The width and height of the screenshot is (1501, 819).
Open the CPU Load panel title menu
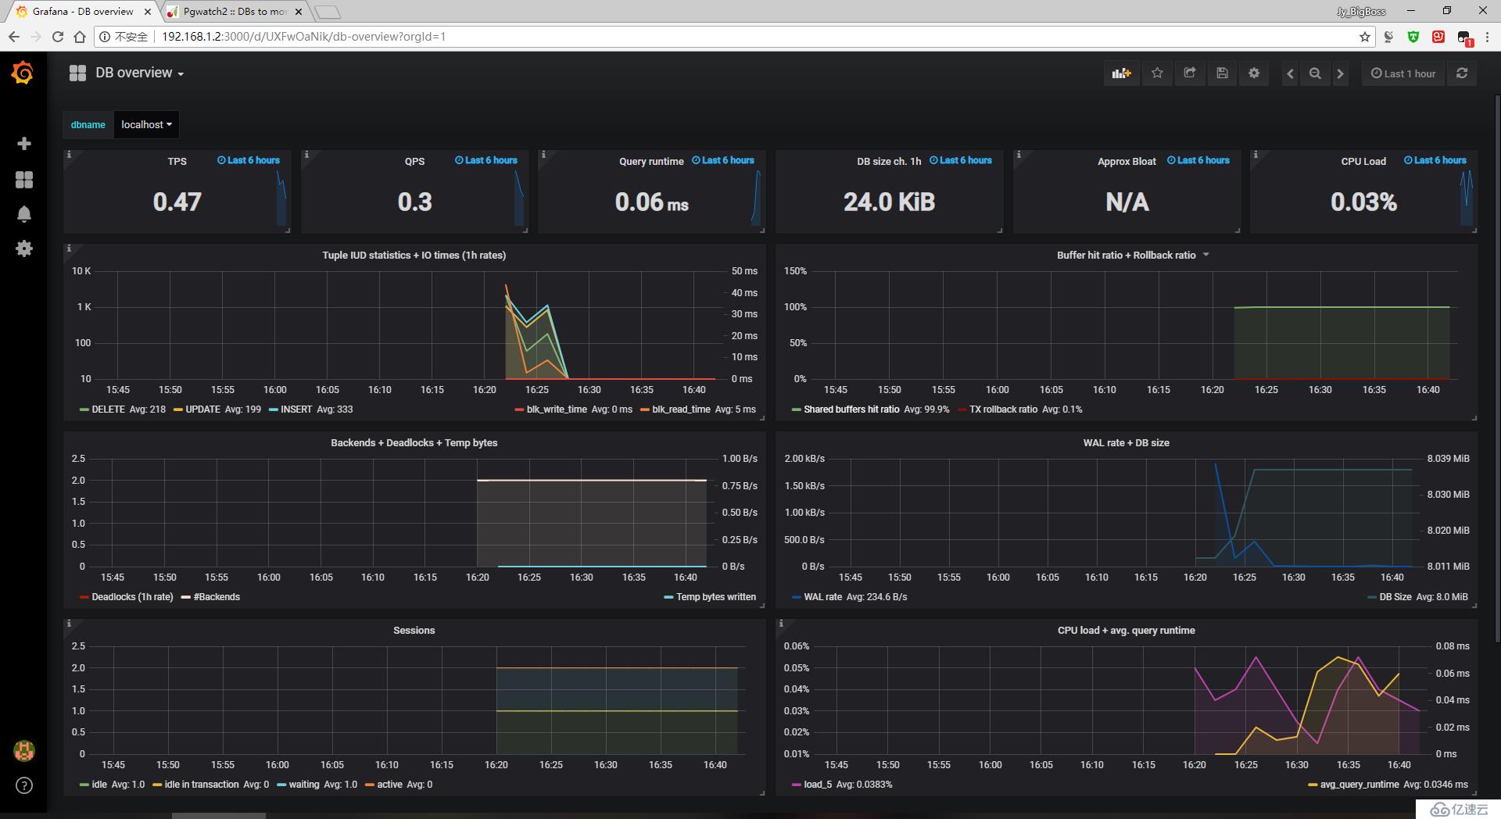[x=1363, y=162]
